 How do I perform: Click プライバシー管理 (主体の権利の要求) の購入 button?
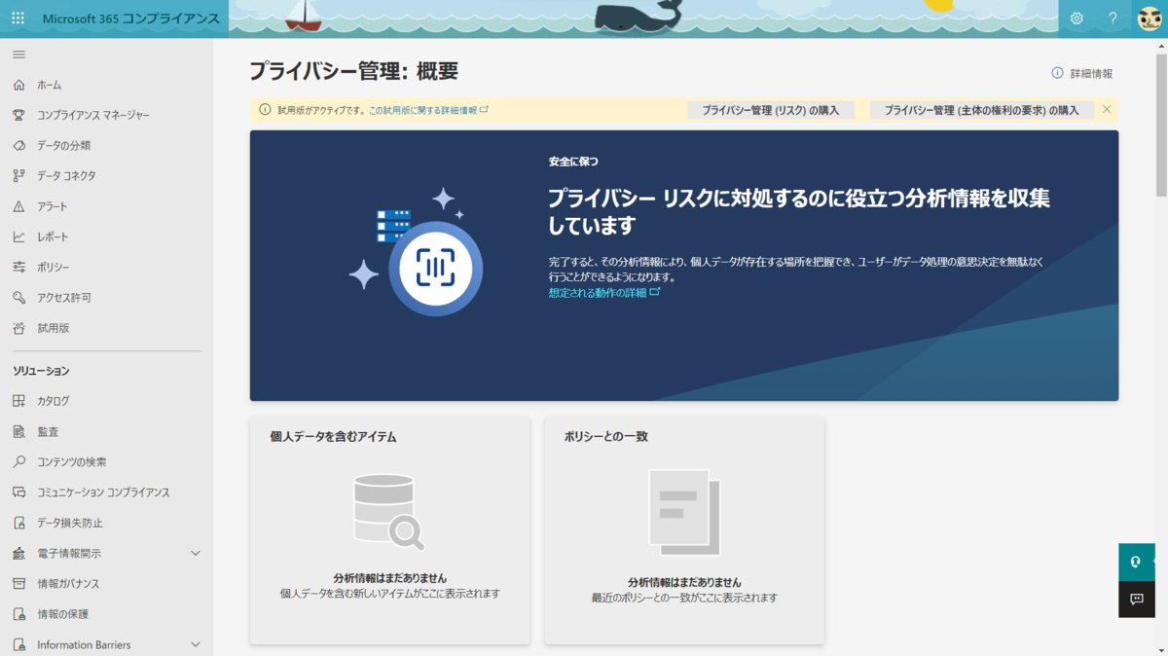click(982, 110)
